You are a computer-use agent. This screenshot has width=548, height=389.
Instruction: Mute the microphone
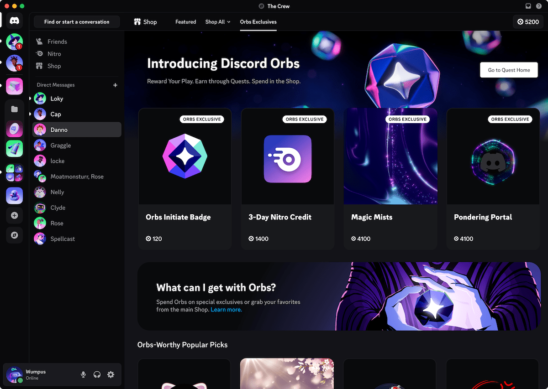[x=83, y=374]
